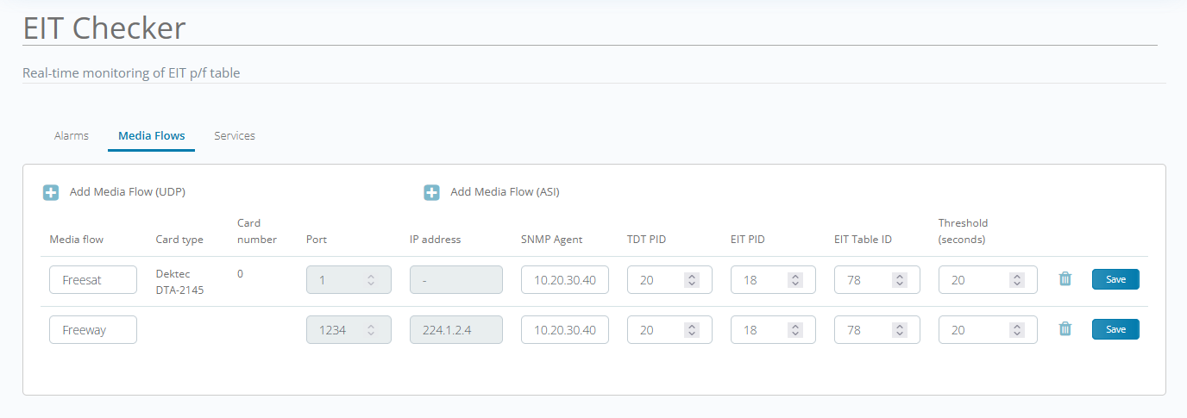Save the Freeway row settings

click(x=1115, y=329)
